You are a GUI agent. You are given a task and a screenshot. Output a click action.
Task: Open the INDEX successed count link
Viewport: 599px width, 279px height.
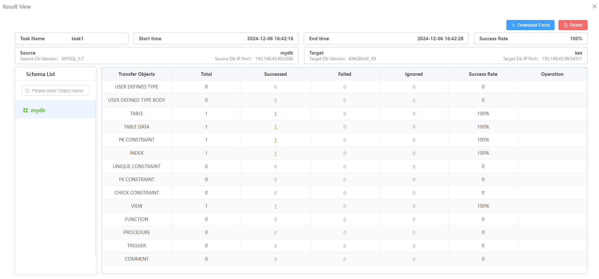[276, 153]
